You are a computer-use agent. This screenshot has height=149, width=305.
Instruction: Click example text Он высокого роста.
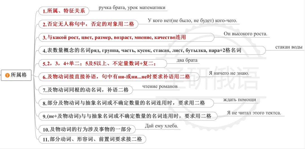click(x=245, y=34)
